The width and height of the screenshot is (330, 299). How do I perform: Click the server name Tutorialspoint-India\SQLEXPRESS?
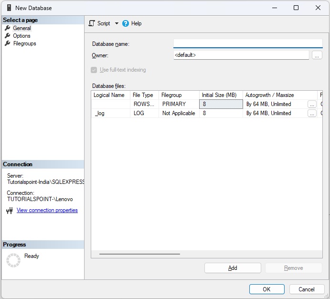(46, 182)
